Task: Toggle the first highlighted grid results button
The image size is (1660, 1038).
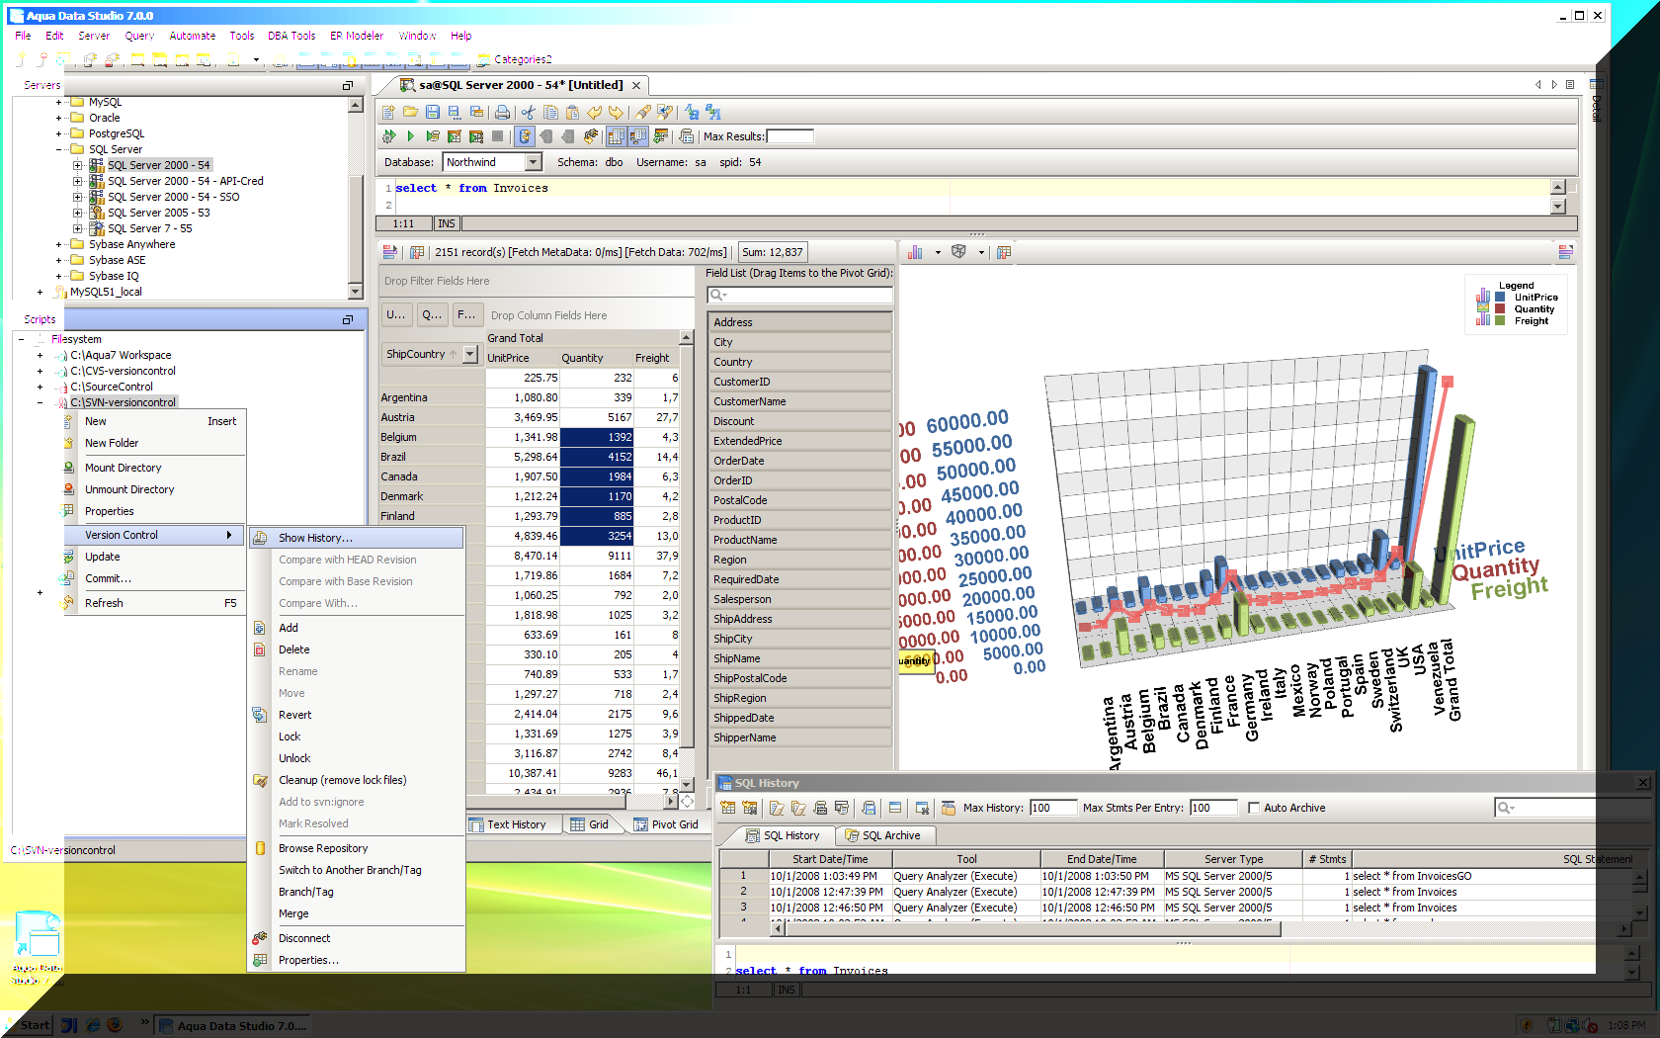Action: [616, 136]
